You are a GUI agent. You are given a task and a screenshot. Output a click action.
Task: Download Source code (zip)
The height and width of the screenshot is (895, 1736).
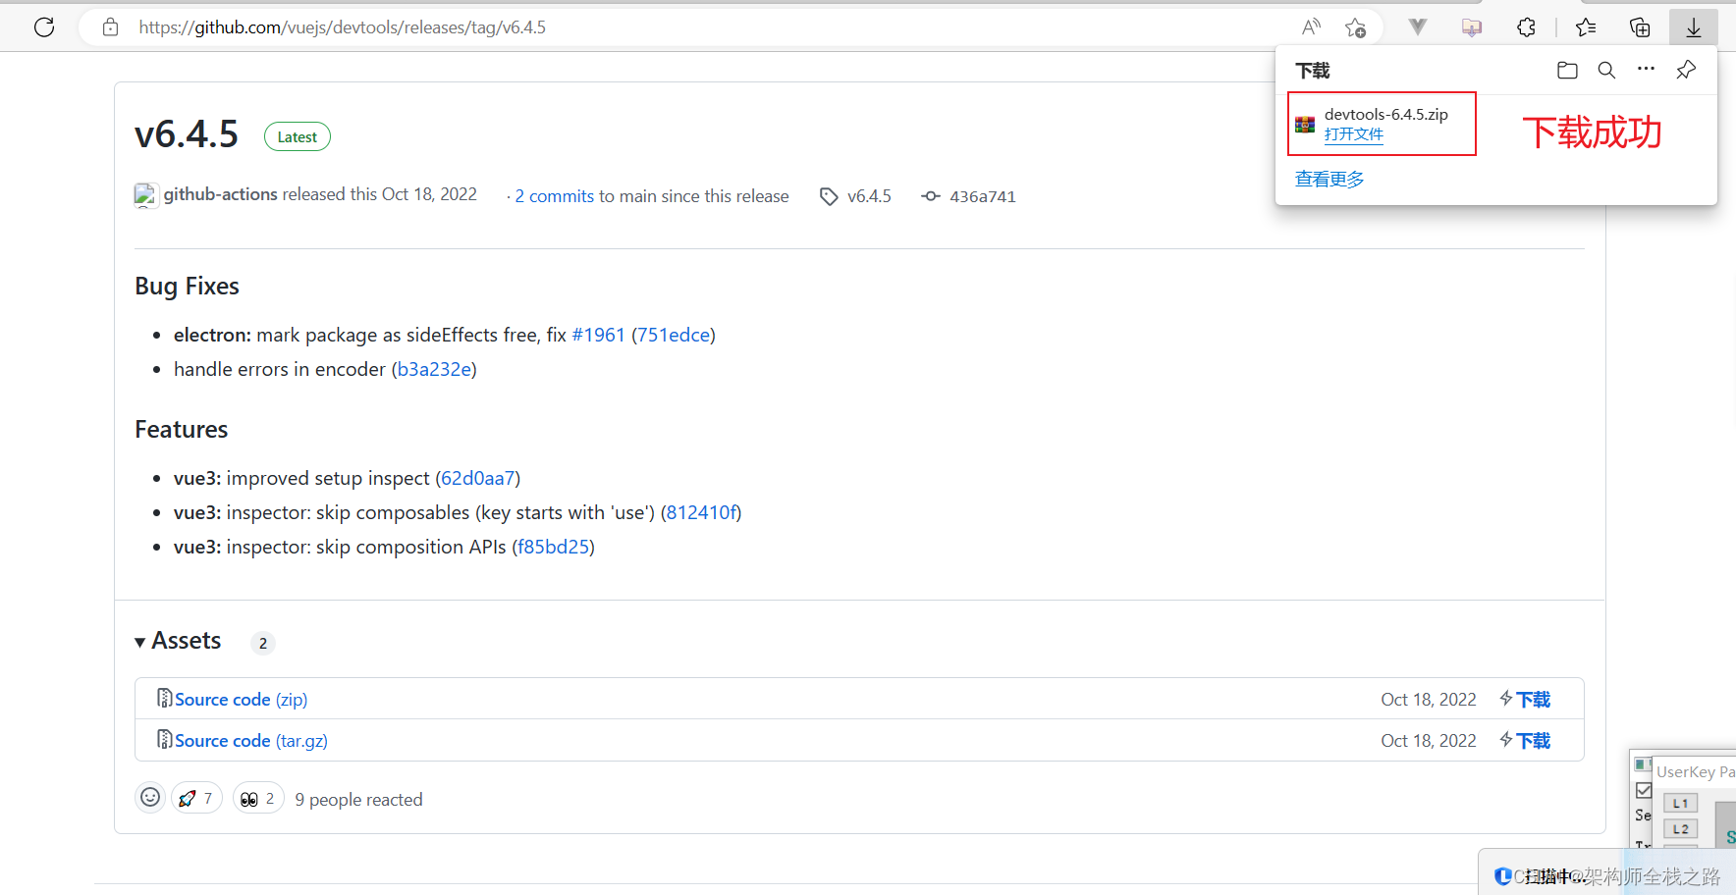(x=241, y=699)
